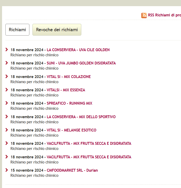Click 'Richiamo per rischio chimico' under SUNI UVA JUMBO
The image size is (181, 188).
click(x=35, y=68)
